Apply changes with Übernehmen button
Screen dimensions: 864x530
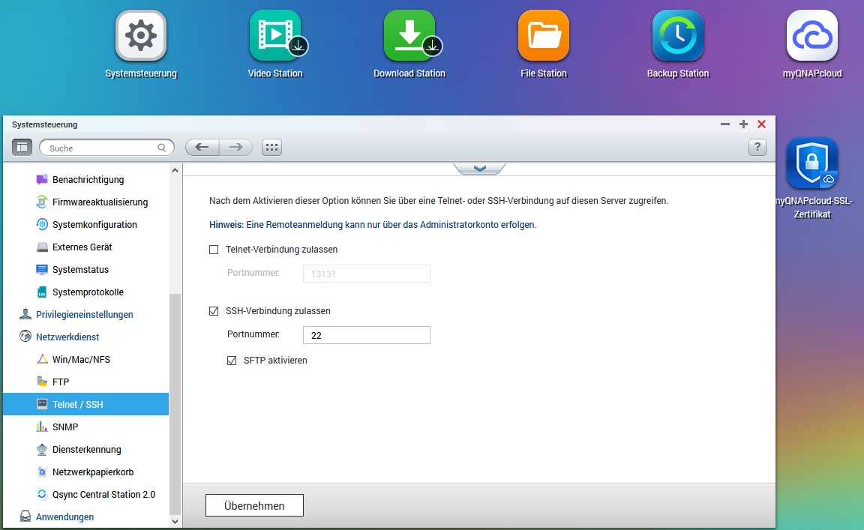(x=254, y=505)
